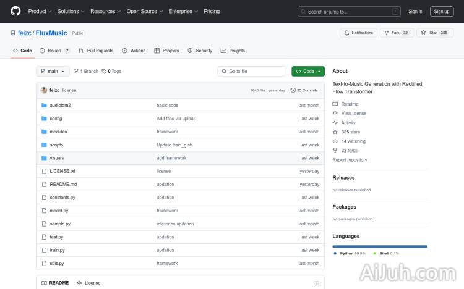Switch to the Issues tab
This screenshot has width=464, height=289.
(x=54, y=51)
